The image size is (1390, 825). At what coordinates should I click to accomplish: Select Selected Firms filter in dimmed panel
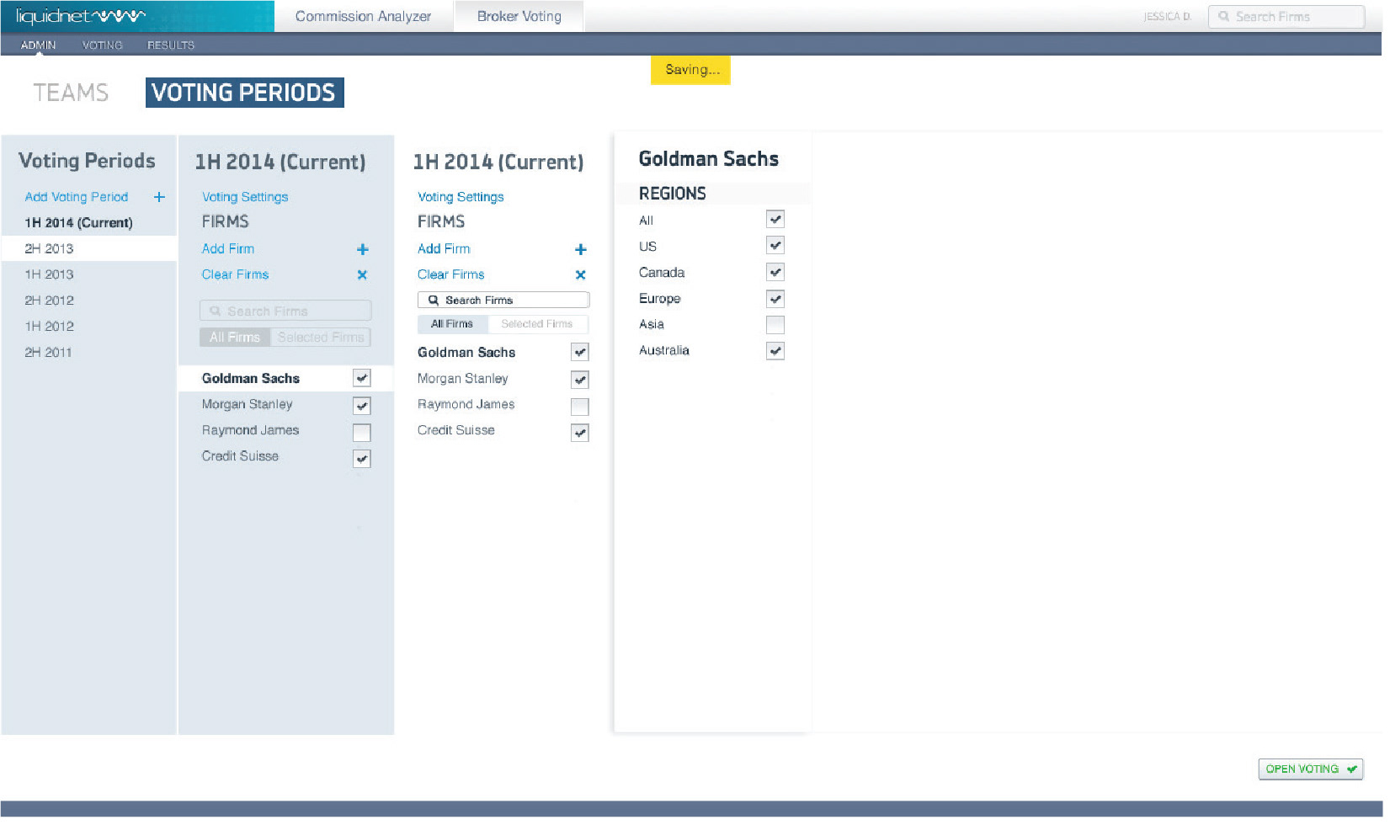(322, 339)
